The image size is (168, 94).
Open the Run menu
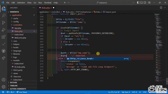click(40, 3)
